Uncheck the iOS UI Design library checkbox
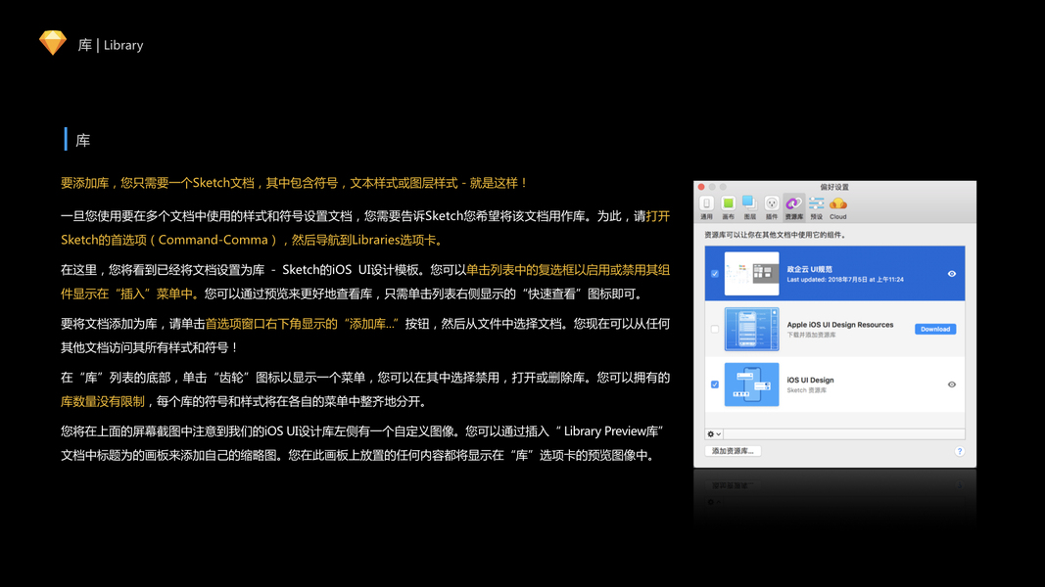Viewport: 1045px width, 587px height. [x=714, y=384]
